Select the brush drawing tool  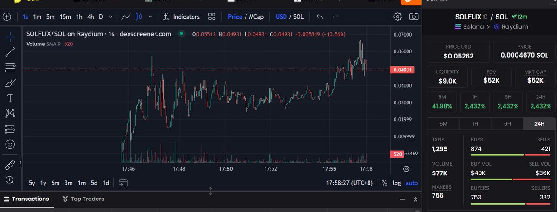point(10,83)
